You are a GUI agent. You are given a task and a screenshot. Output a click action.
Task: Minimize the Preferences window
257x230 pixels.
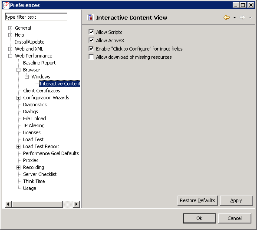[236, 5]
